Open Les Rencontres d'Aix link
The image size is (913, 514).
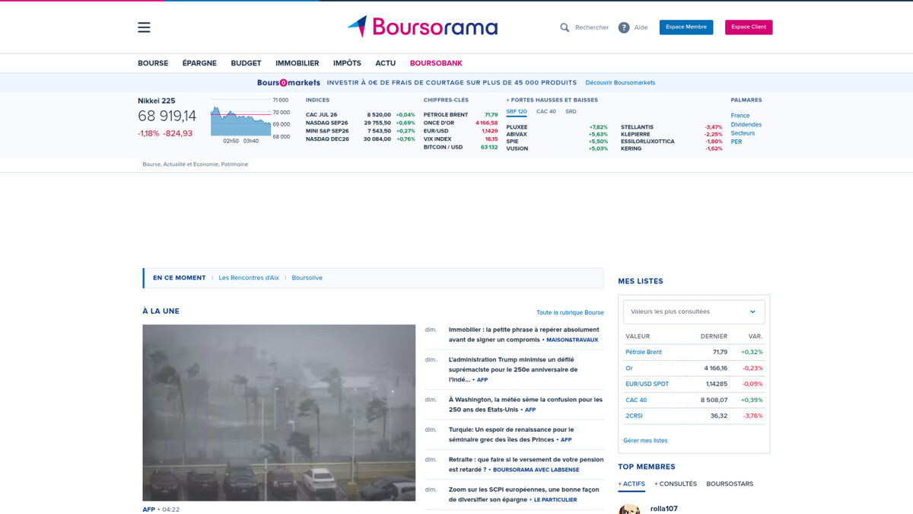point(249,278)
